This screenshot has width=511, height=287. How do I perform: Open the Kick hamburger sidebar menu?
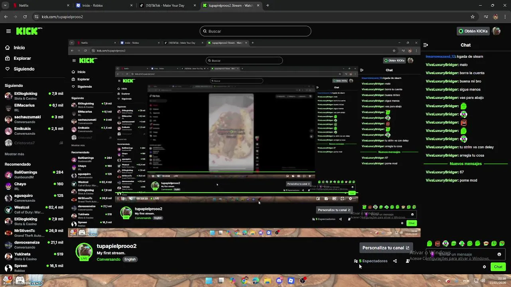pyautogui.click(x=8, y=31)
